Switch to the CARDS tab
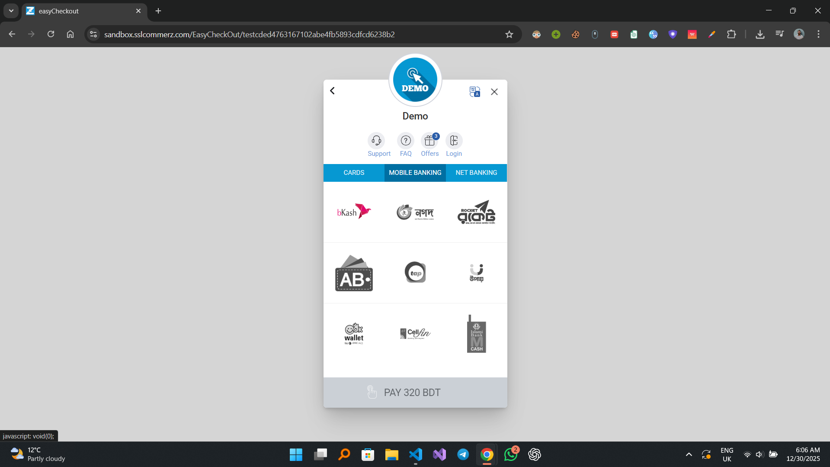This screenshot has height=467, width=830. 353,173
